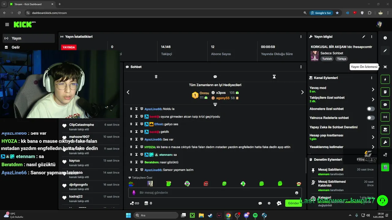Click Google'a Sor button in address bar
The height and width of the screenshot is (220, 392).
pos(321,13)
